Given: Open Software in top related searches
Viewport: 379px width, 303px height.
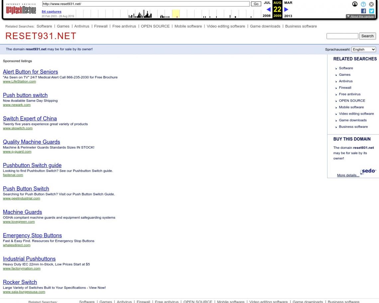Looking at the screenshot, I should 44,26.
